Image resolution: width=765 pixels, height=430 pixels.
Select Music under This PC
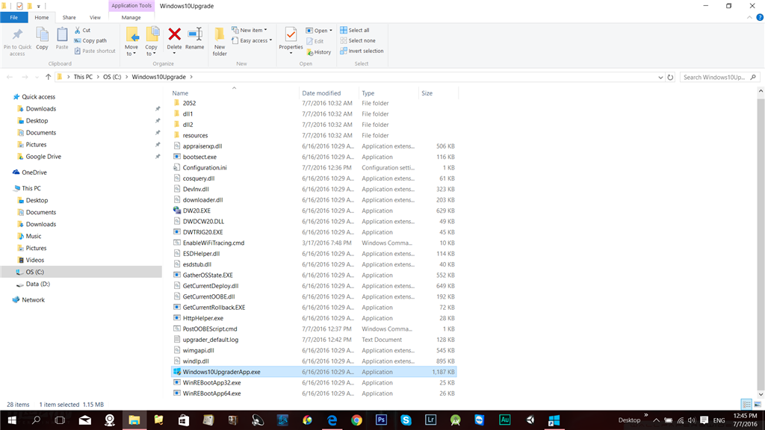[33, 236]
